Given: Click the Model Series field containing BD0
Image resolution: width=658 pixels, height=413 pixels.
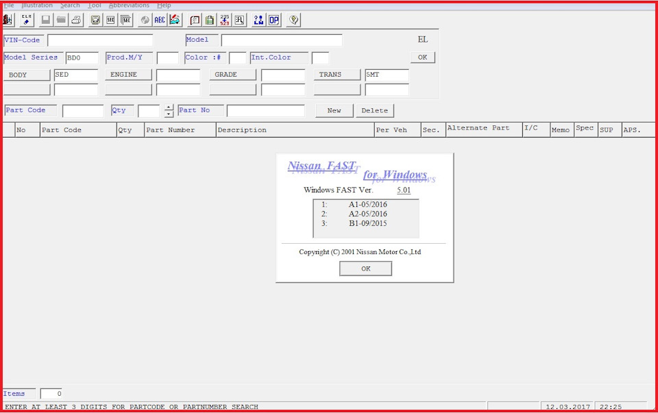Looking at the screenshot, I should click(x=82, y=58).
